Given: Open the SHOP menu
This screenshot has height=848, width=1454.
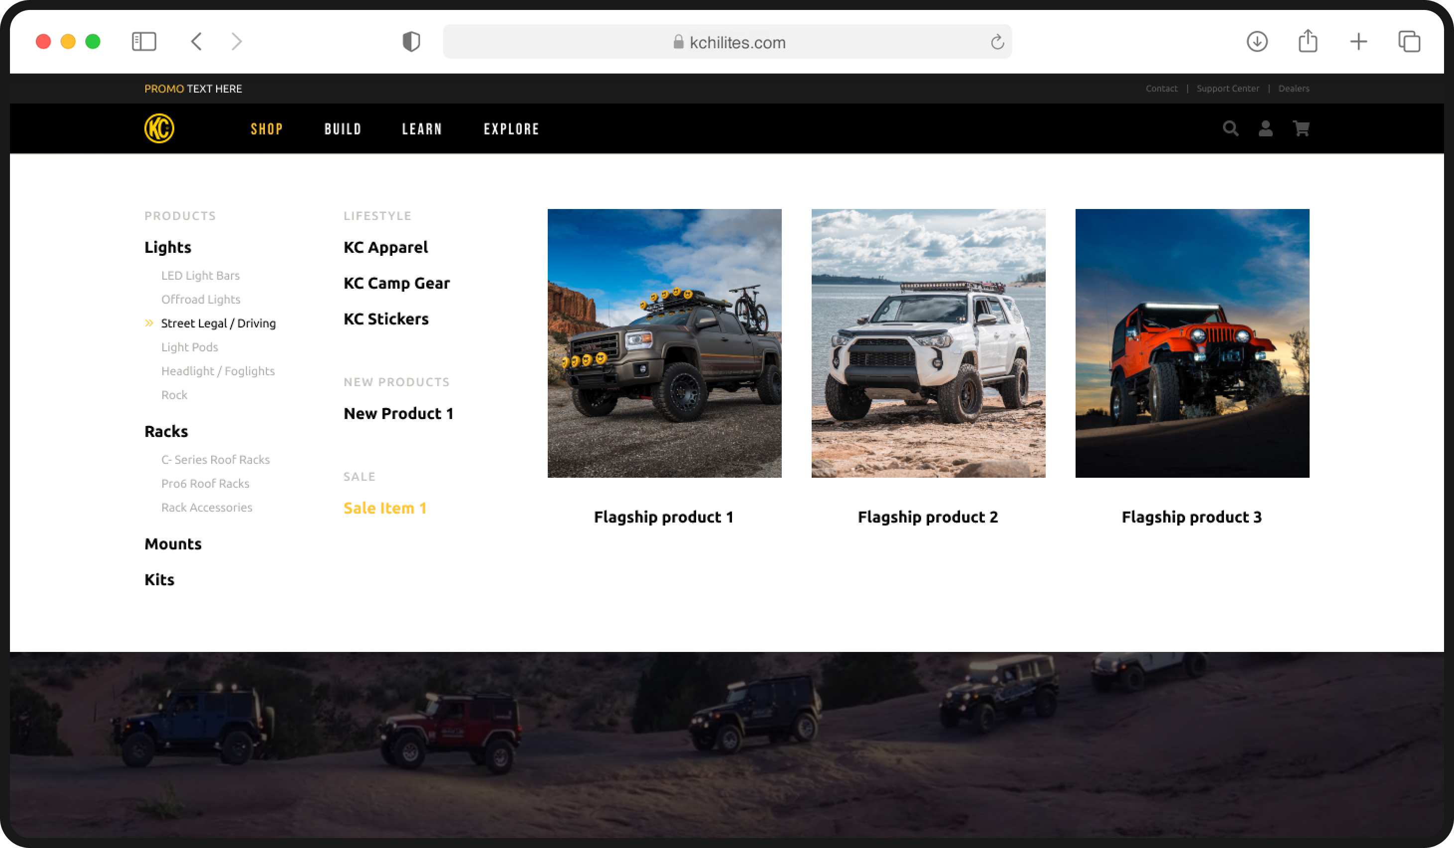Looking at the screenshot, I should tap(266, 129).
